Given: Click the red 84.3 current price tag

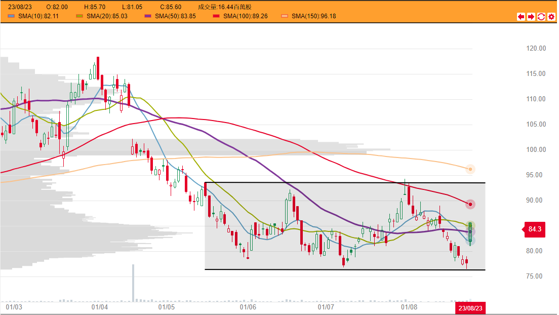Looking at the screenshot, I should (534, 229).
